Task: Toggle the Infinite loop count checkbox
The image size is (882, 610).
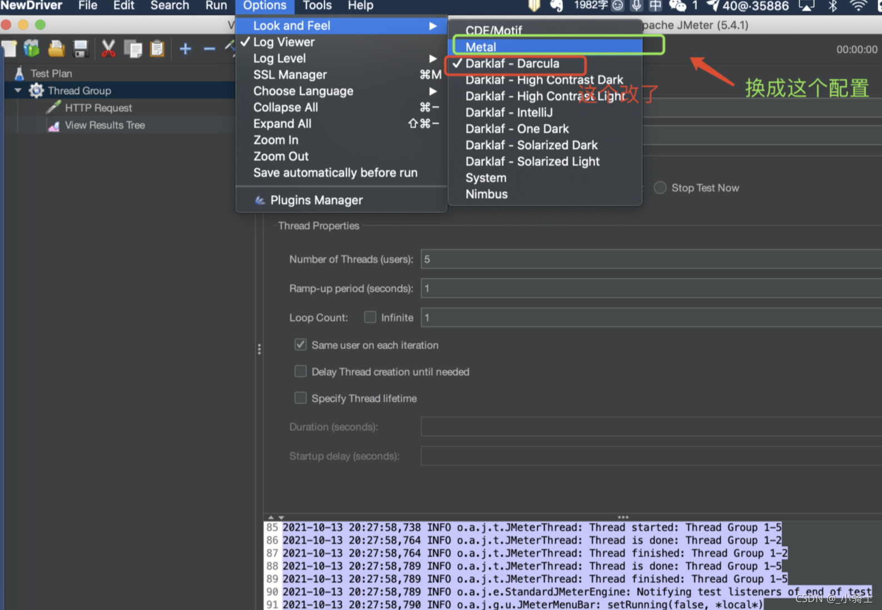Action: tap(370, 317)
